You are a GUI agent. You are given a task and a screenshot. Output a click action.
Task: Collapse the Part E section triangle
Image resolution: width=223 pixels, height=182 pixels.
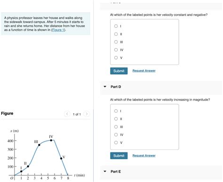click(105, 171)
